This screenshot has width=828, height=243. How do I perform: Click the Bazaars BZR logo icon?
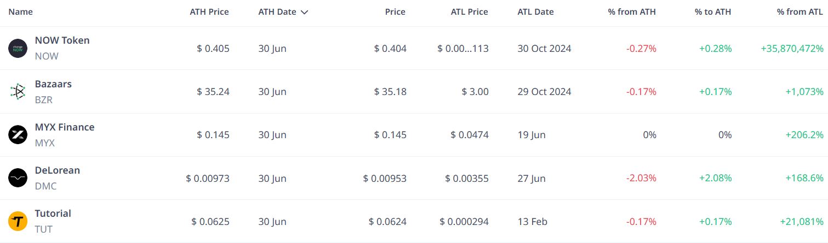coord(18,92)
